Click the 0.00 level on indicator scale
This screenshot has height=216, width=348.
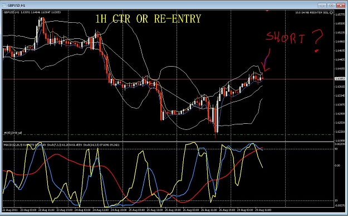click(x=337, y=165)
